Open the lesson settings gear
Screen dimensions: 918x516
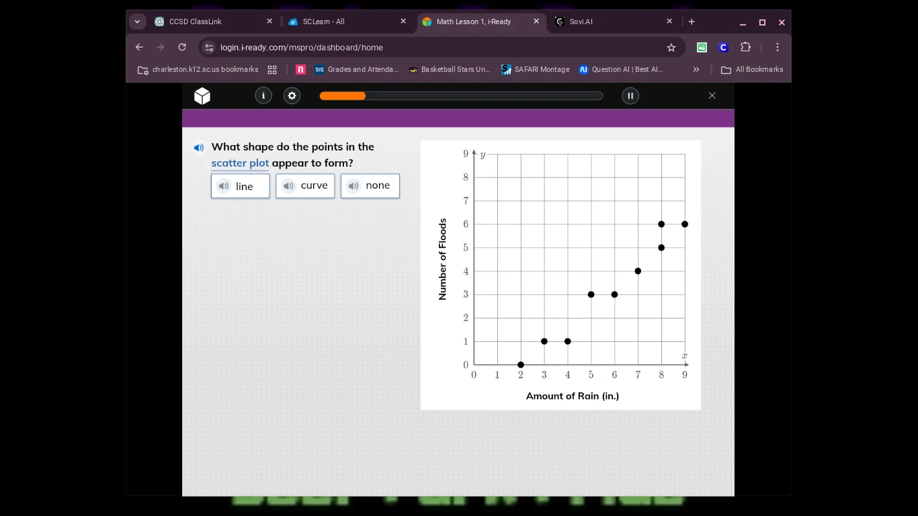[292, 95]
